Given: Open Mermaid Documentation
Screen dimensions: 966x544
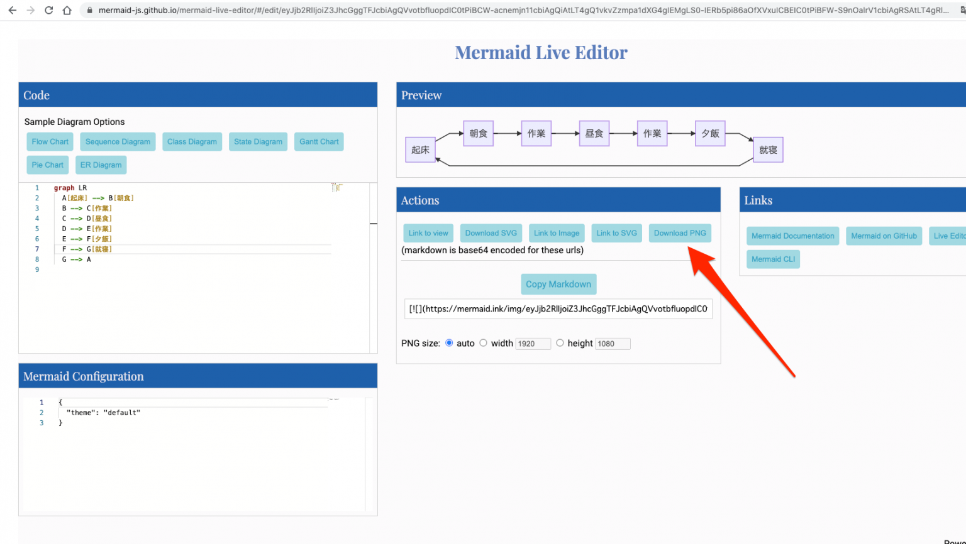Looking at the screenshot, I should click(792, 236).
